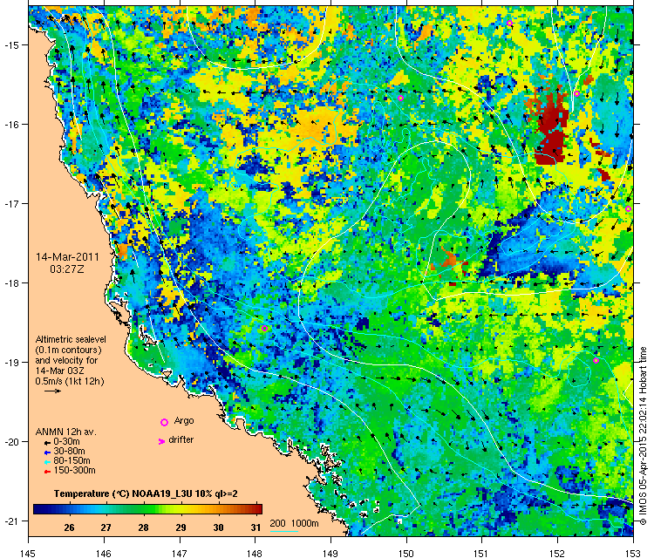
Task: Click the cyan bathymetry line under '200 1000m'
Action: point(284,531)
